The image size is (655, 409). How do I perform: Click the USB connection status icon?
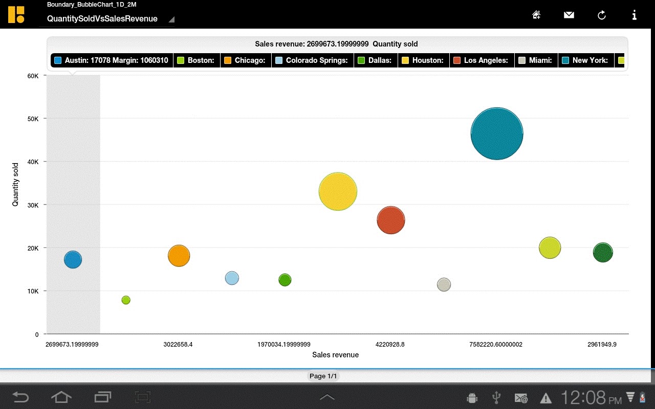click(495, 396)
